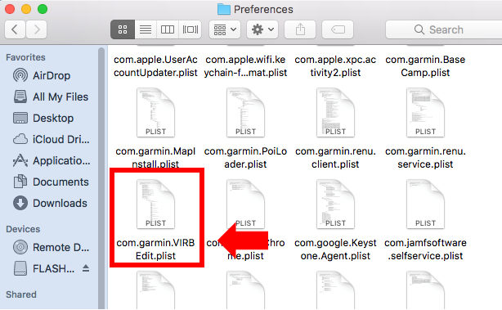This screenshot has width=502, height=310.
Task: Zoom the window with green button
Action: coord(43,9)
